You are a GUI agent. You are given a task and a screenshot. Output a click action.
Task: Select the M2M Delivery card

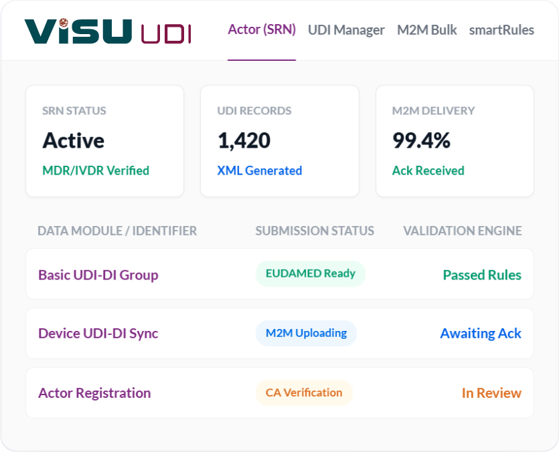coord(455,141)
